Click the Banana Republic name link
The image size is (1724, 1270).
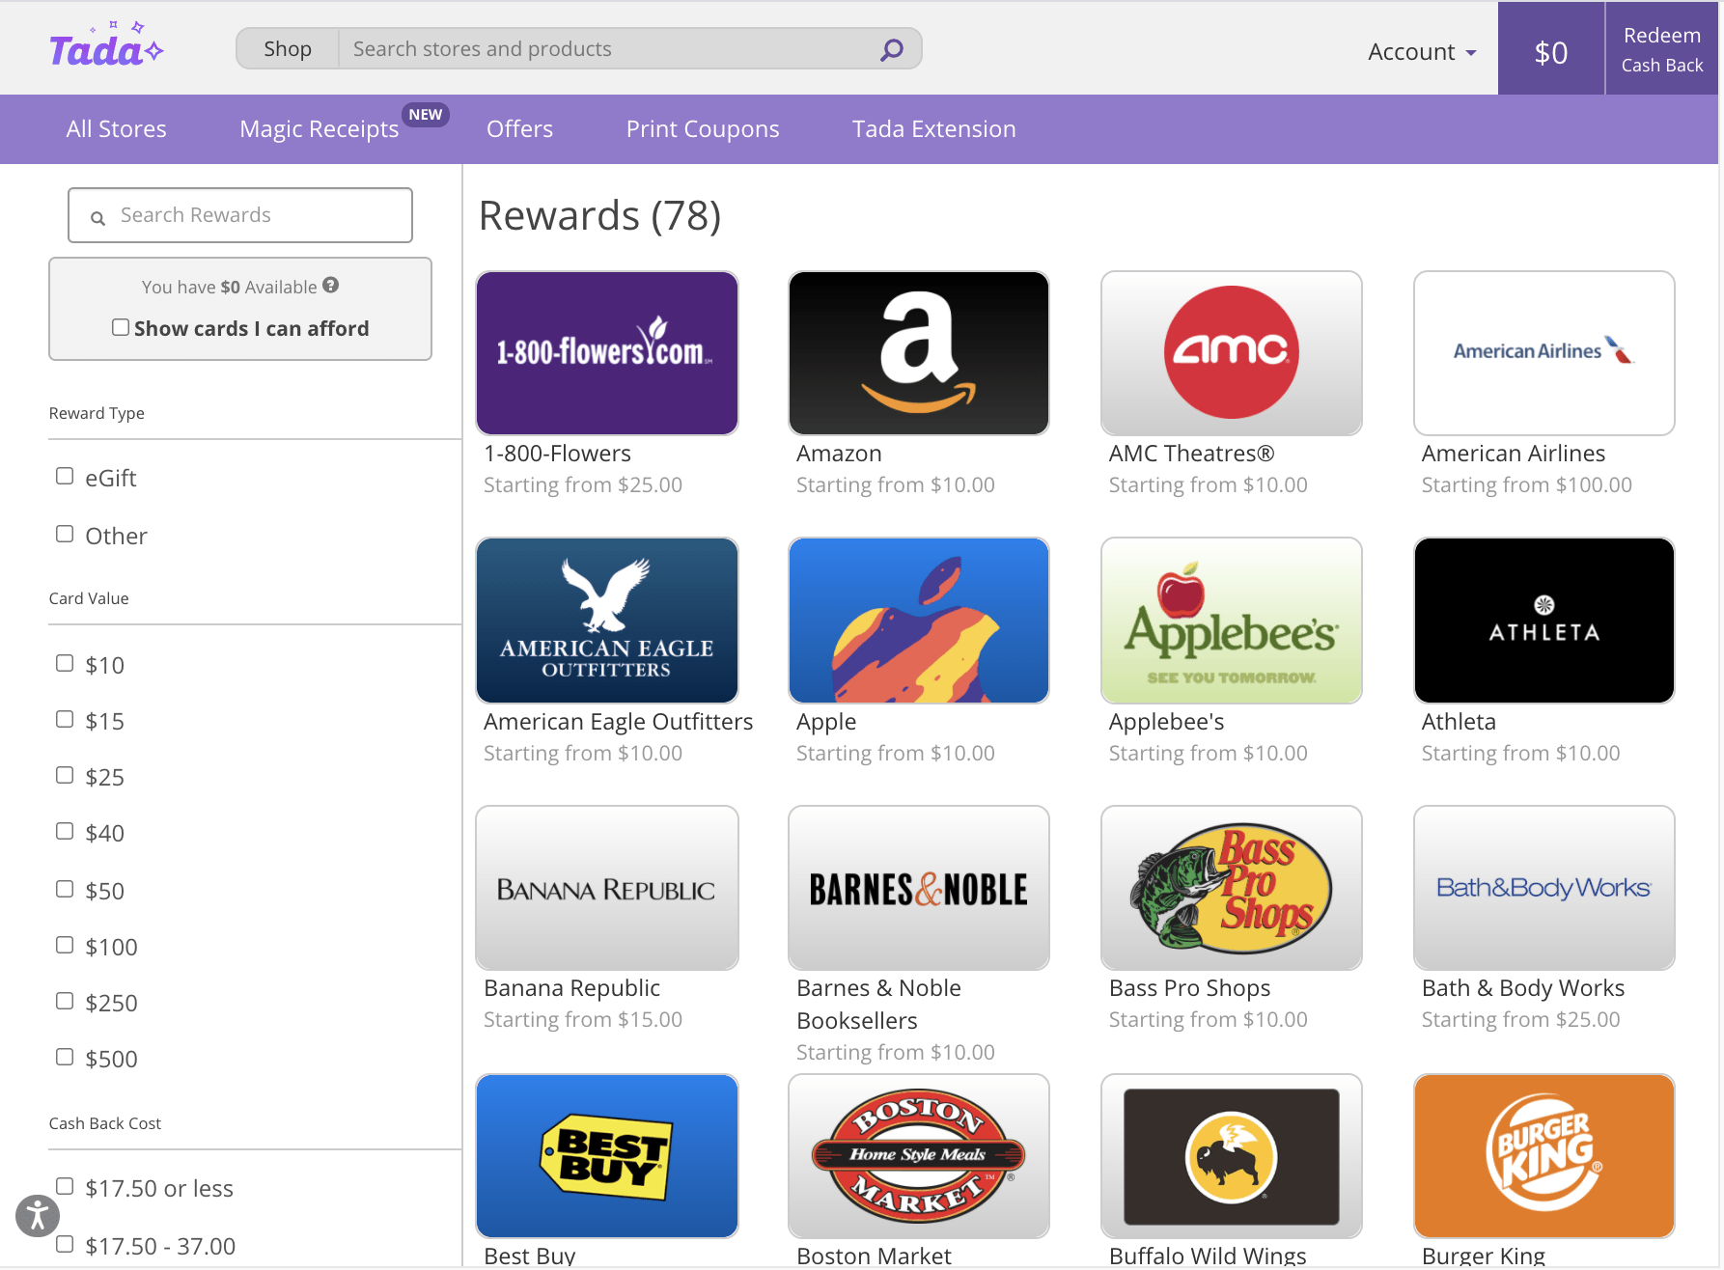coord(571,988)
